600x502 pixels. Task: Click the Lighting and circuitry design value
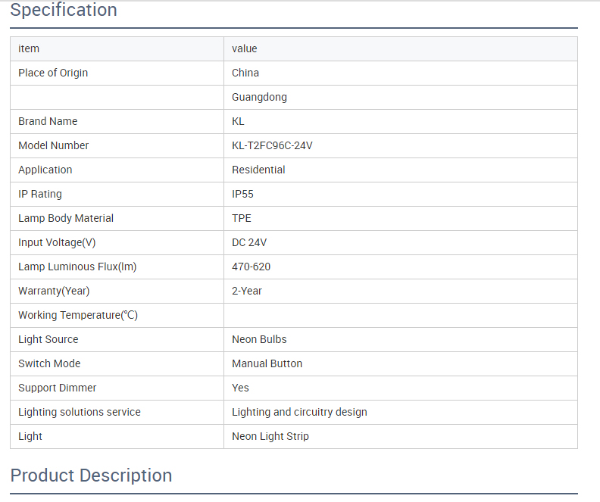[299, 412]
